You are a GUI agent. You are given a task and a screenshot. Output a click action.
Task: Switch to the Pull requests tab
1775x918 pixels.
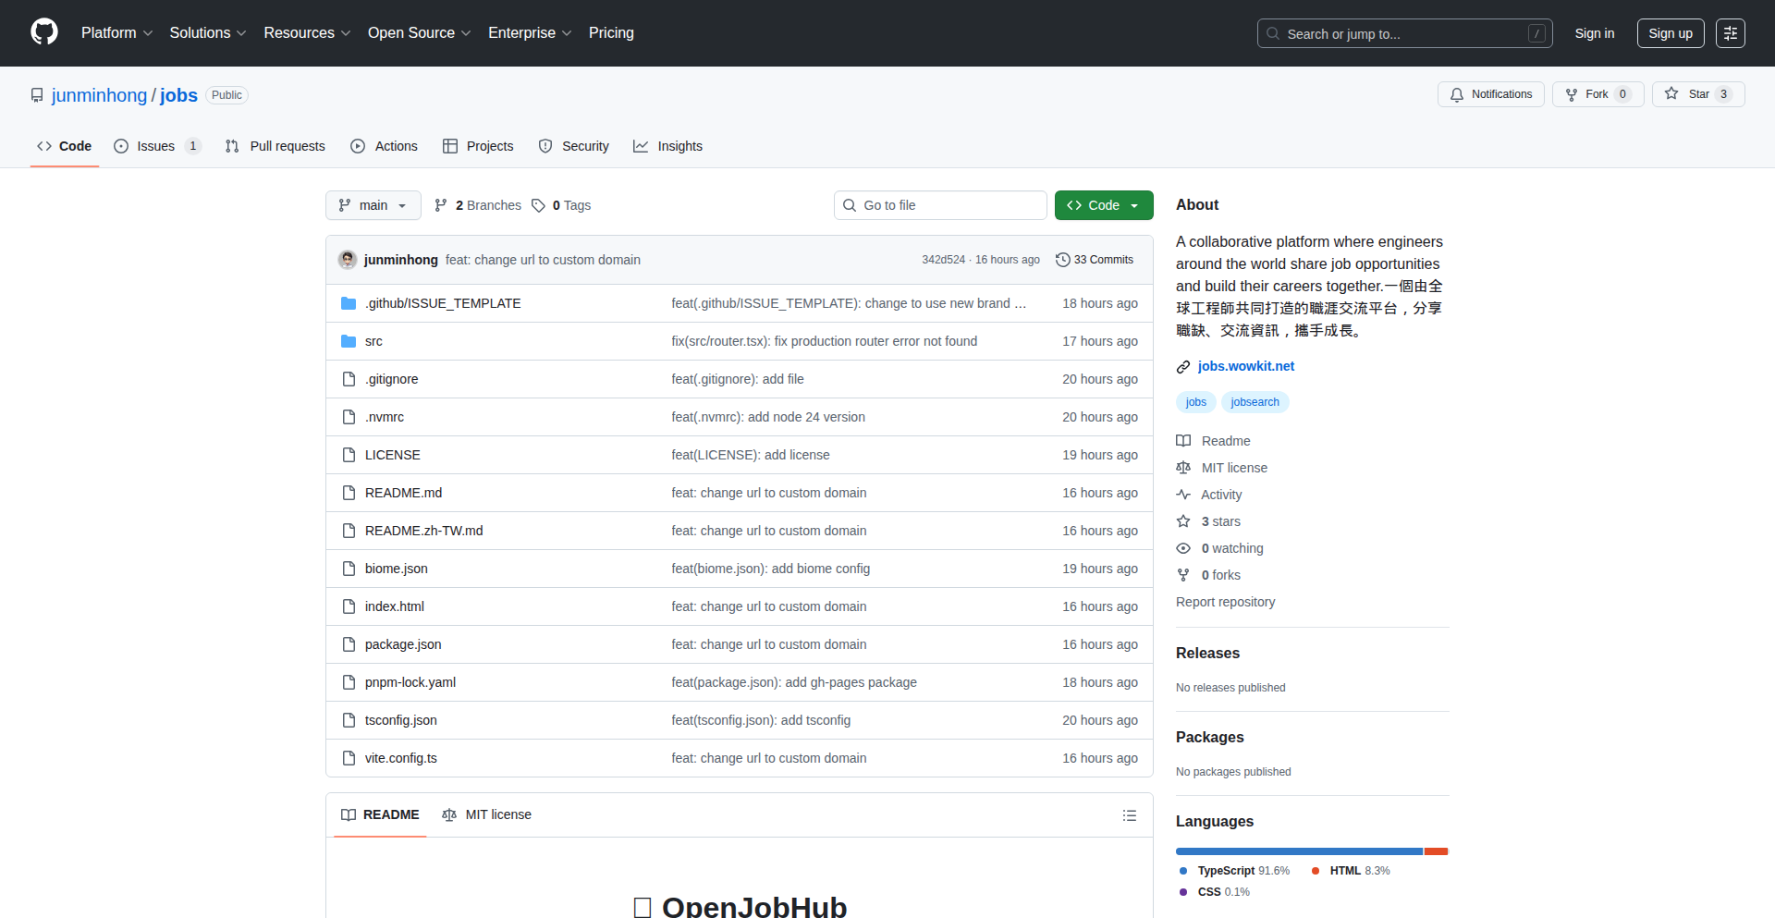pyautogui.click(x=275, y=146)
